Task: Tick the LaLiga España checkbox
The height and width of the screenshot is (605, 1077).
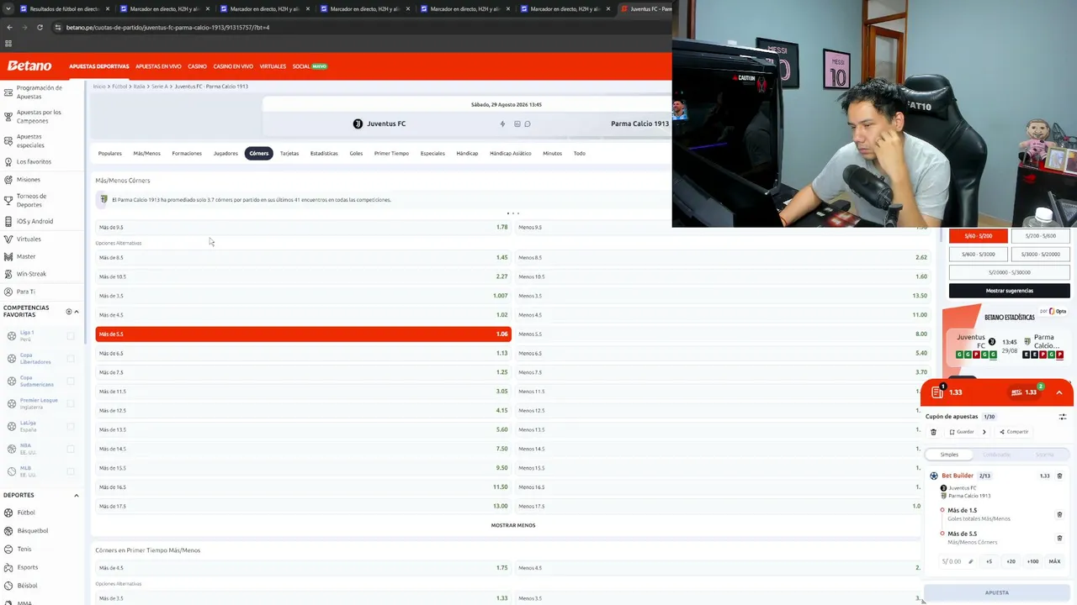Action: 71,427
